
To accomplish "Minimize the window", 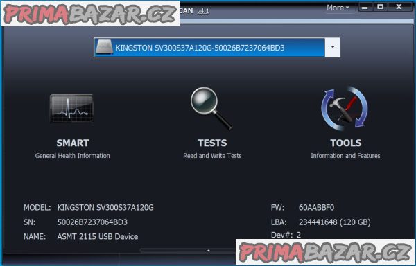I will click(365, 7).
